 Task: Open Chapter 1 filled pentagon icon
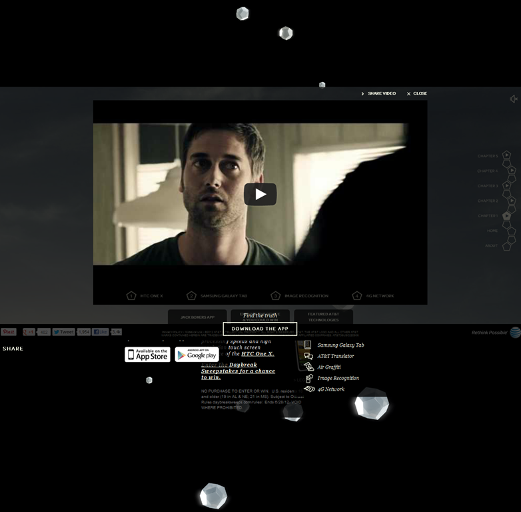click(x=506, y=215)
